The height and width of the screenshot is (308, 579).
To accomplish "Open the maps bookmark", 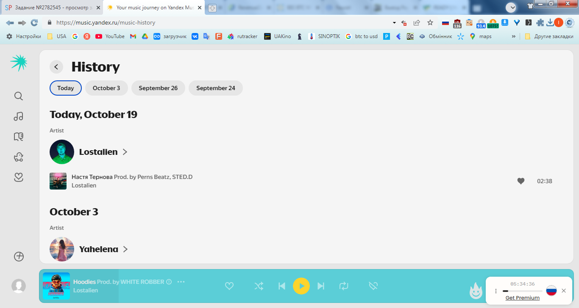I will click(481, 36).
